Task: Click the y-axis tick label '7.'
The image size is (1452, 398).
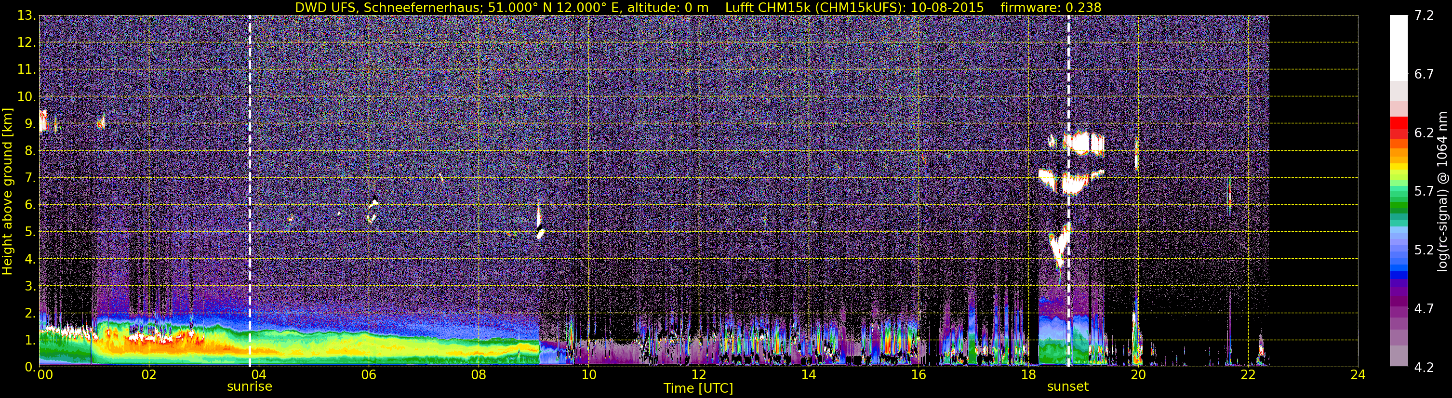Action: (x=30, y=178)
